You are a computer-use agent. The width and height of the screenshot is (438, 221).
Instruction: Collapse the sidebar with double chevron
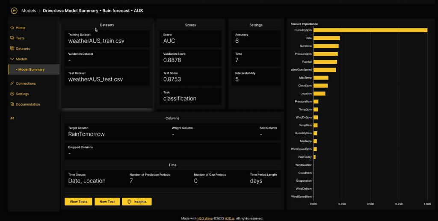click(x=12, y=118)
